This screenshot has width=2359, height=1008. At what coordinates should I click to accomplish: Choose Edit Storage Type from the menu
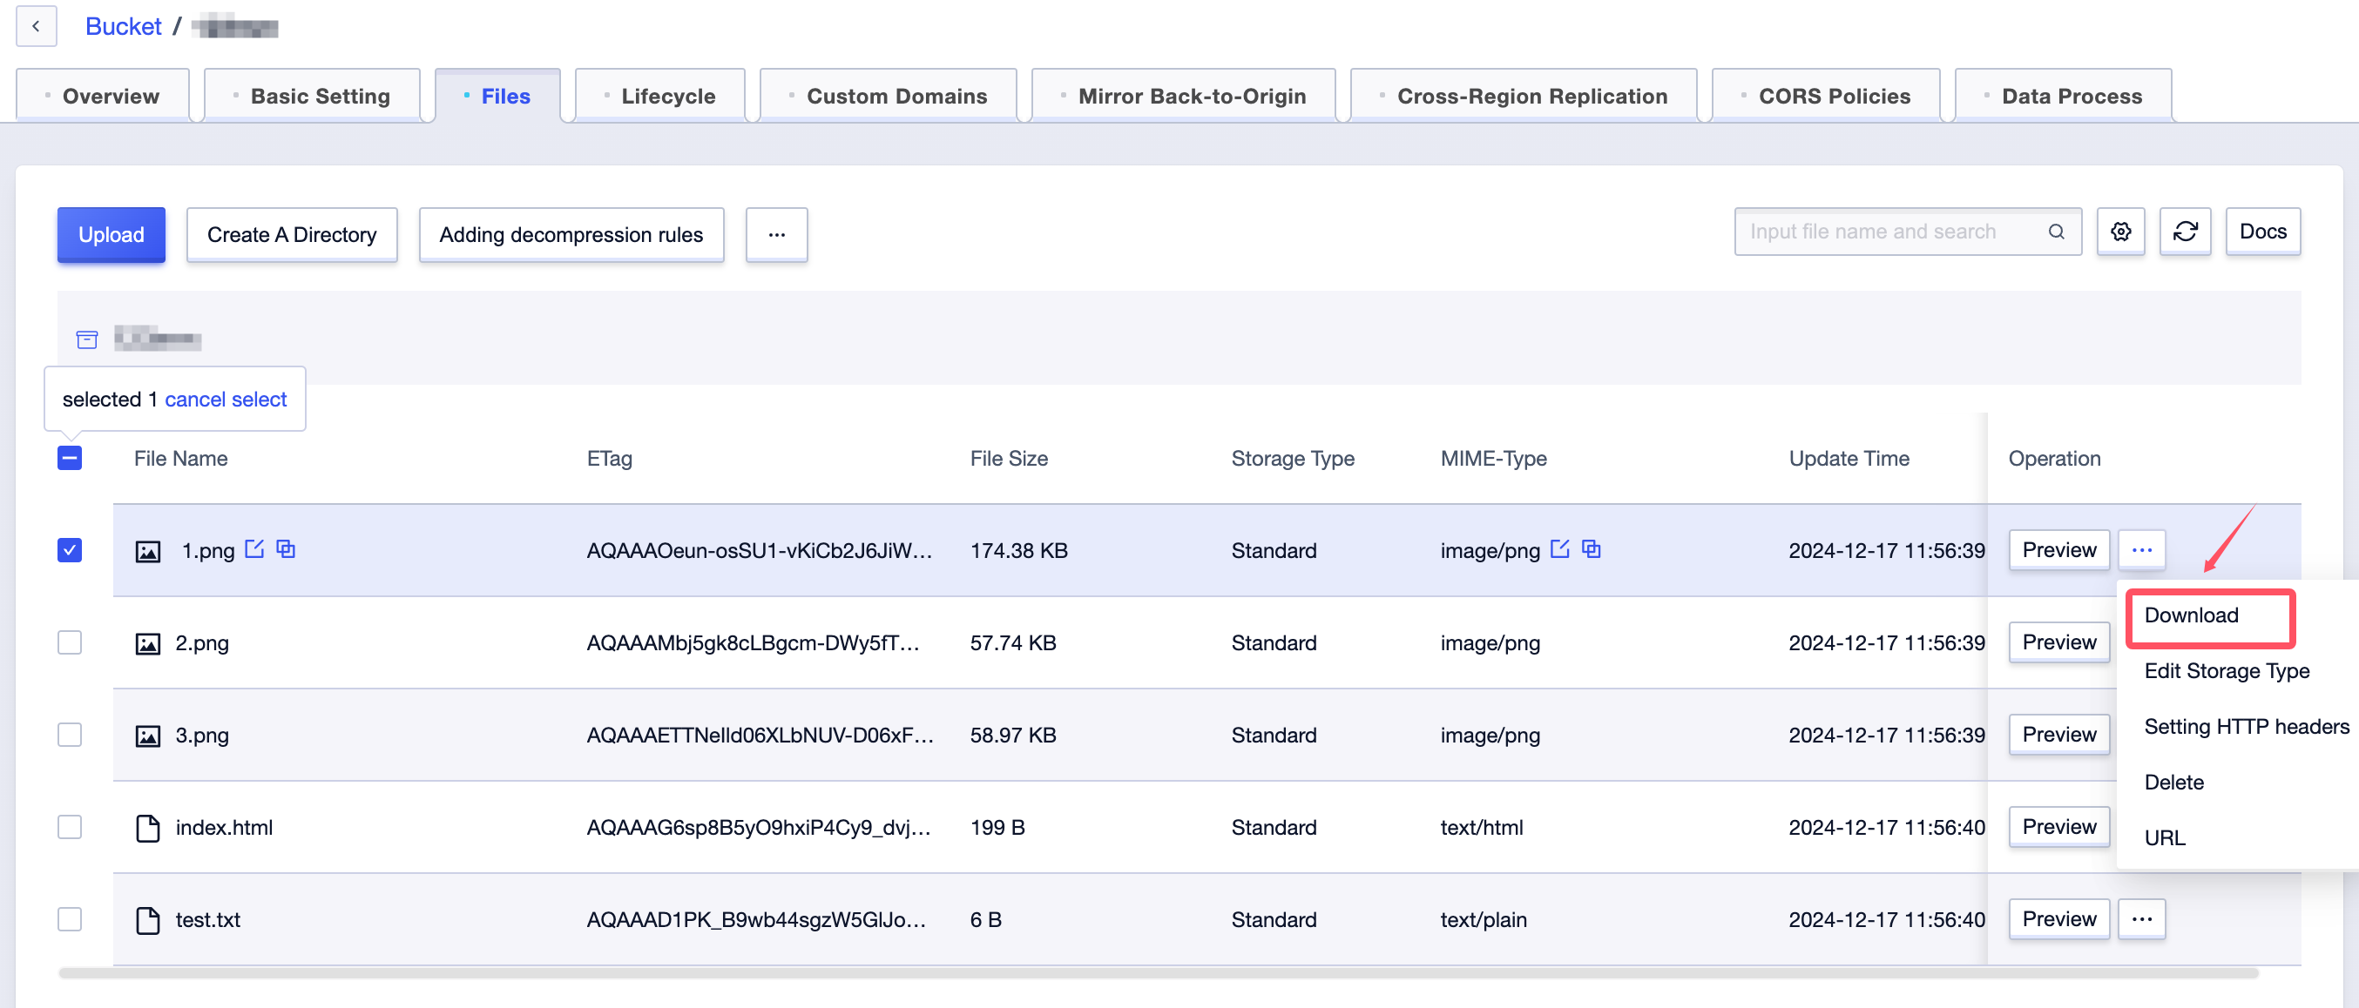[x=2227, y=670]
